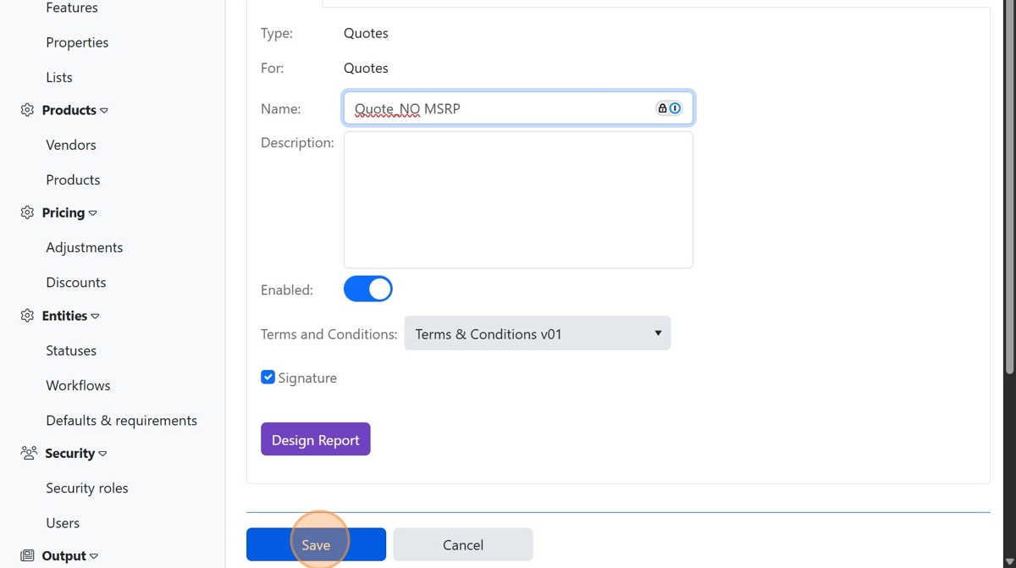Screen dimensions: 1016x568
Task: Open Discounts under Pricing
Action: [76, 282]
